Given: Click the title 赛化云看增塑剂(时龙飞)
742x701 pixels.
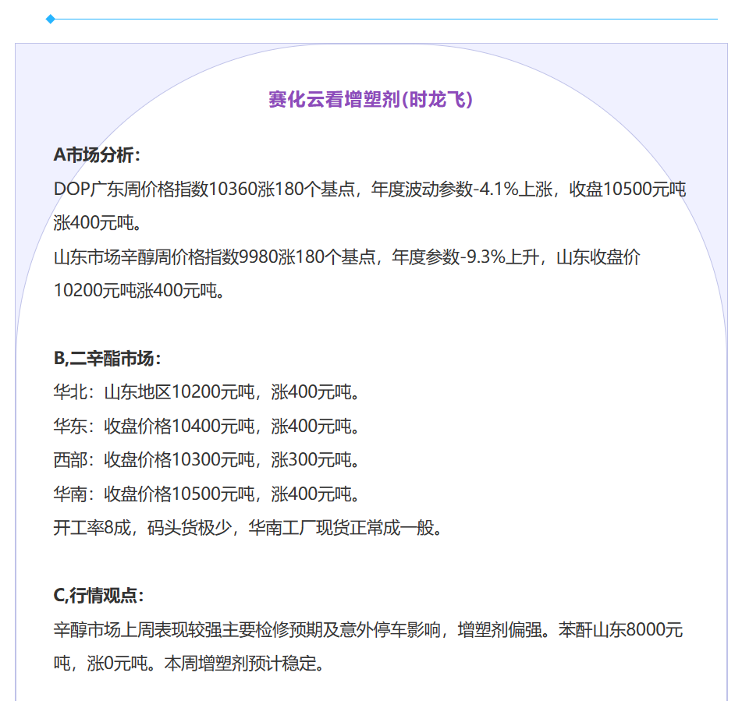Looking at the screenshot, I should coord(371,99).
